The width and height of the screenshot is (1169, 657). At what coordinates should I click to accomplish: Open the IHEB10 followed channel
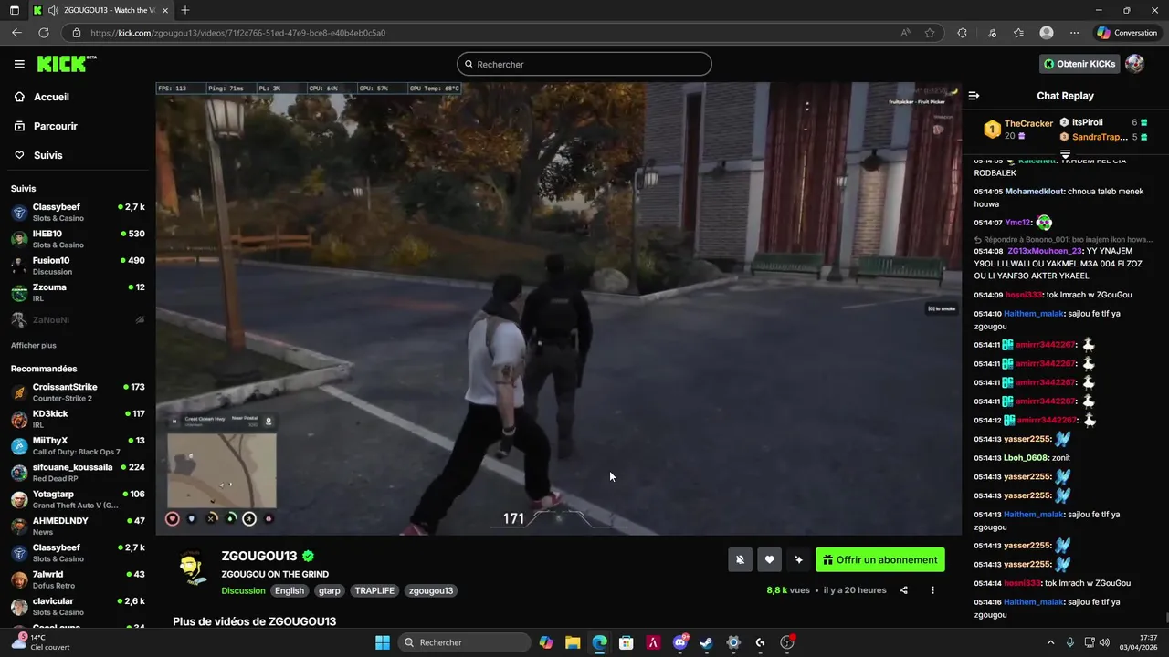tap(78, 239)
